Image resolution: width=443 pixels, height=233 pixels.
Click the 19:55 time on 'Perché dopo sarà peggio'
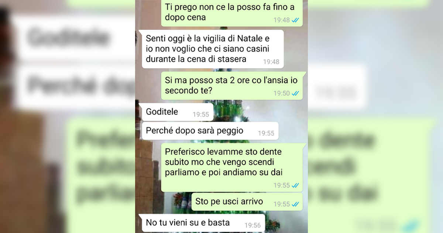tap(266, 133)
